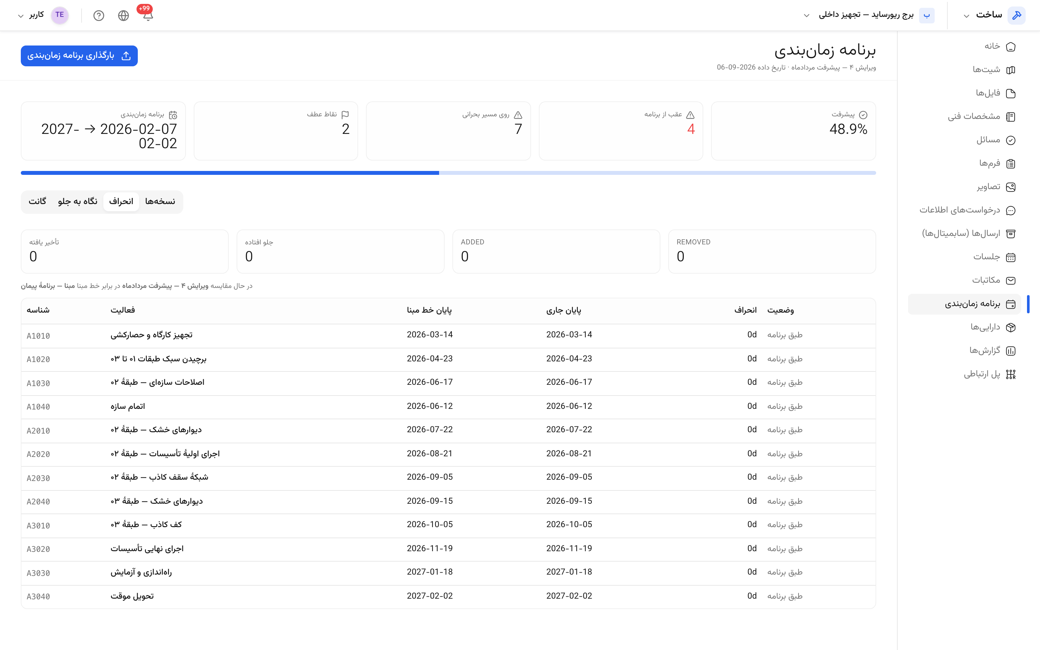Click the تحویل موقت activity name
Image resolution: width=1040 pixels, height=650 pixels.
[132, 596]
